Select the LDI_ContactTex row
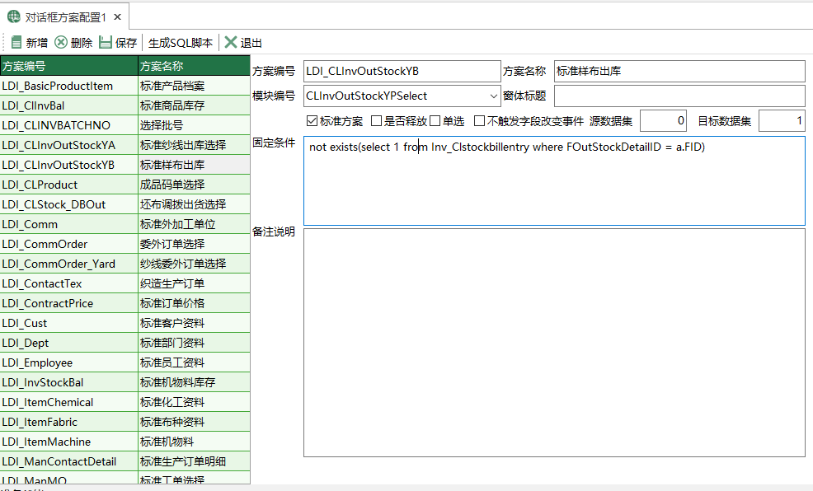813x491 pixels. pyautogui.click(x=125, y=284)
